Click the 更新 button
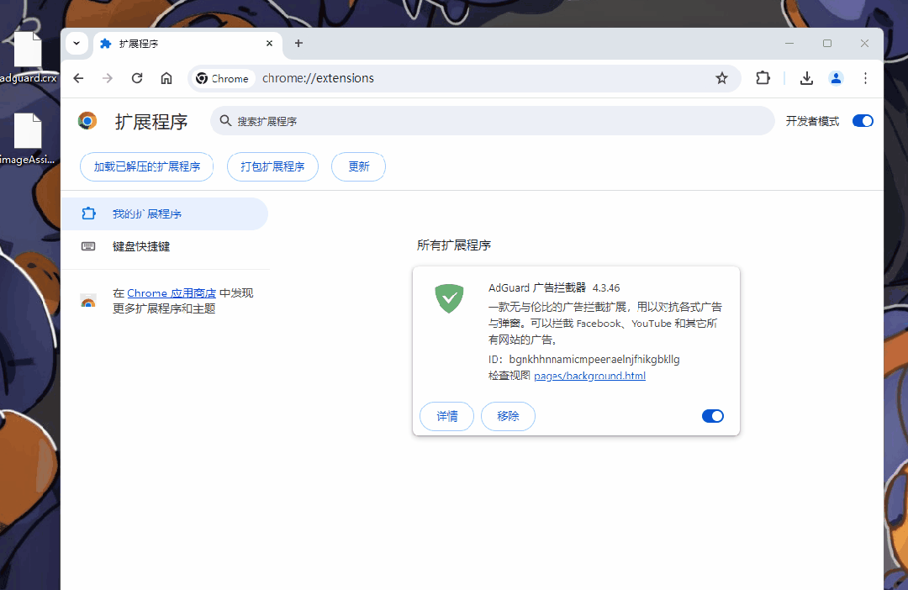 (x=358, y=166)
